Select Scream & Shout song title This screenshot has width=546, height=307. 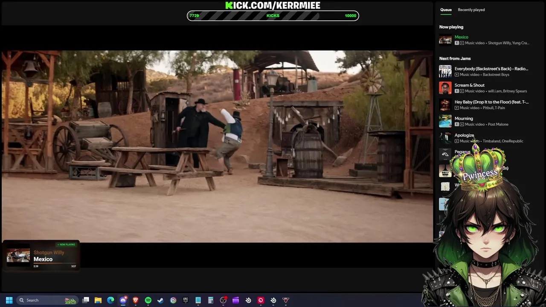pos(469,85)
